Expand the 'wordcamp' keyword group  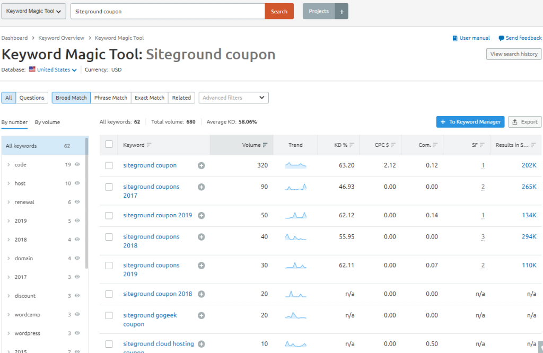point(8,315)
